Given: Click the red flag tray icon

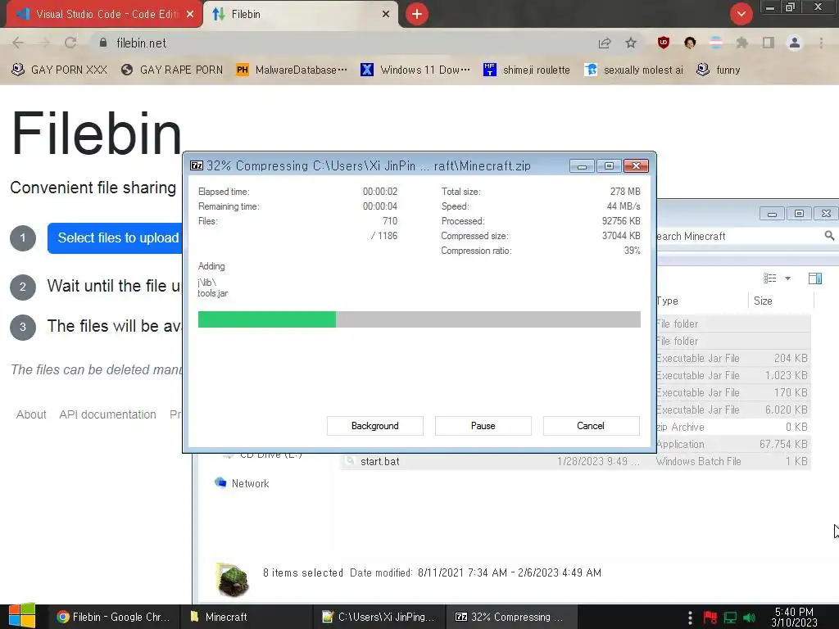Looking at the screenshot, I should coord(710,618).
